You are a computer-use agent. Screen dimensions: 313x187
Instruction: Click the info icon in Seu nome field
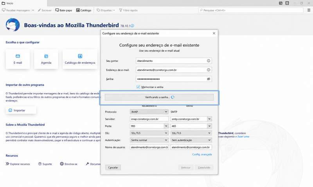[209, 61]
